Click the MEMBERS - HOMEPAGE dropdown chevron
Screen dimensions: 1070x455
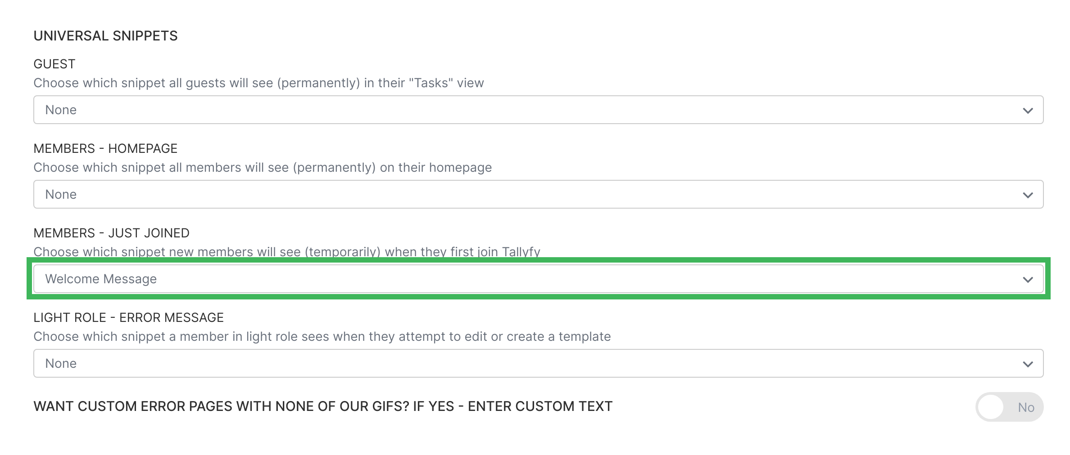click(x=1028, y=194)
